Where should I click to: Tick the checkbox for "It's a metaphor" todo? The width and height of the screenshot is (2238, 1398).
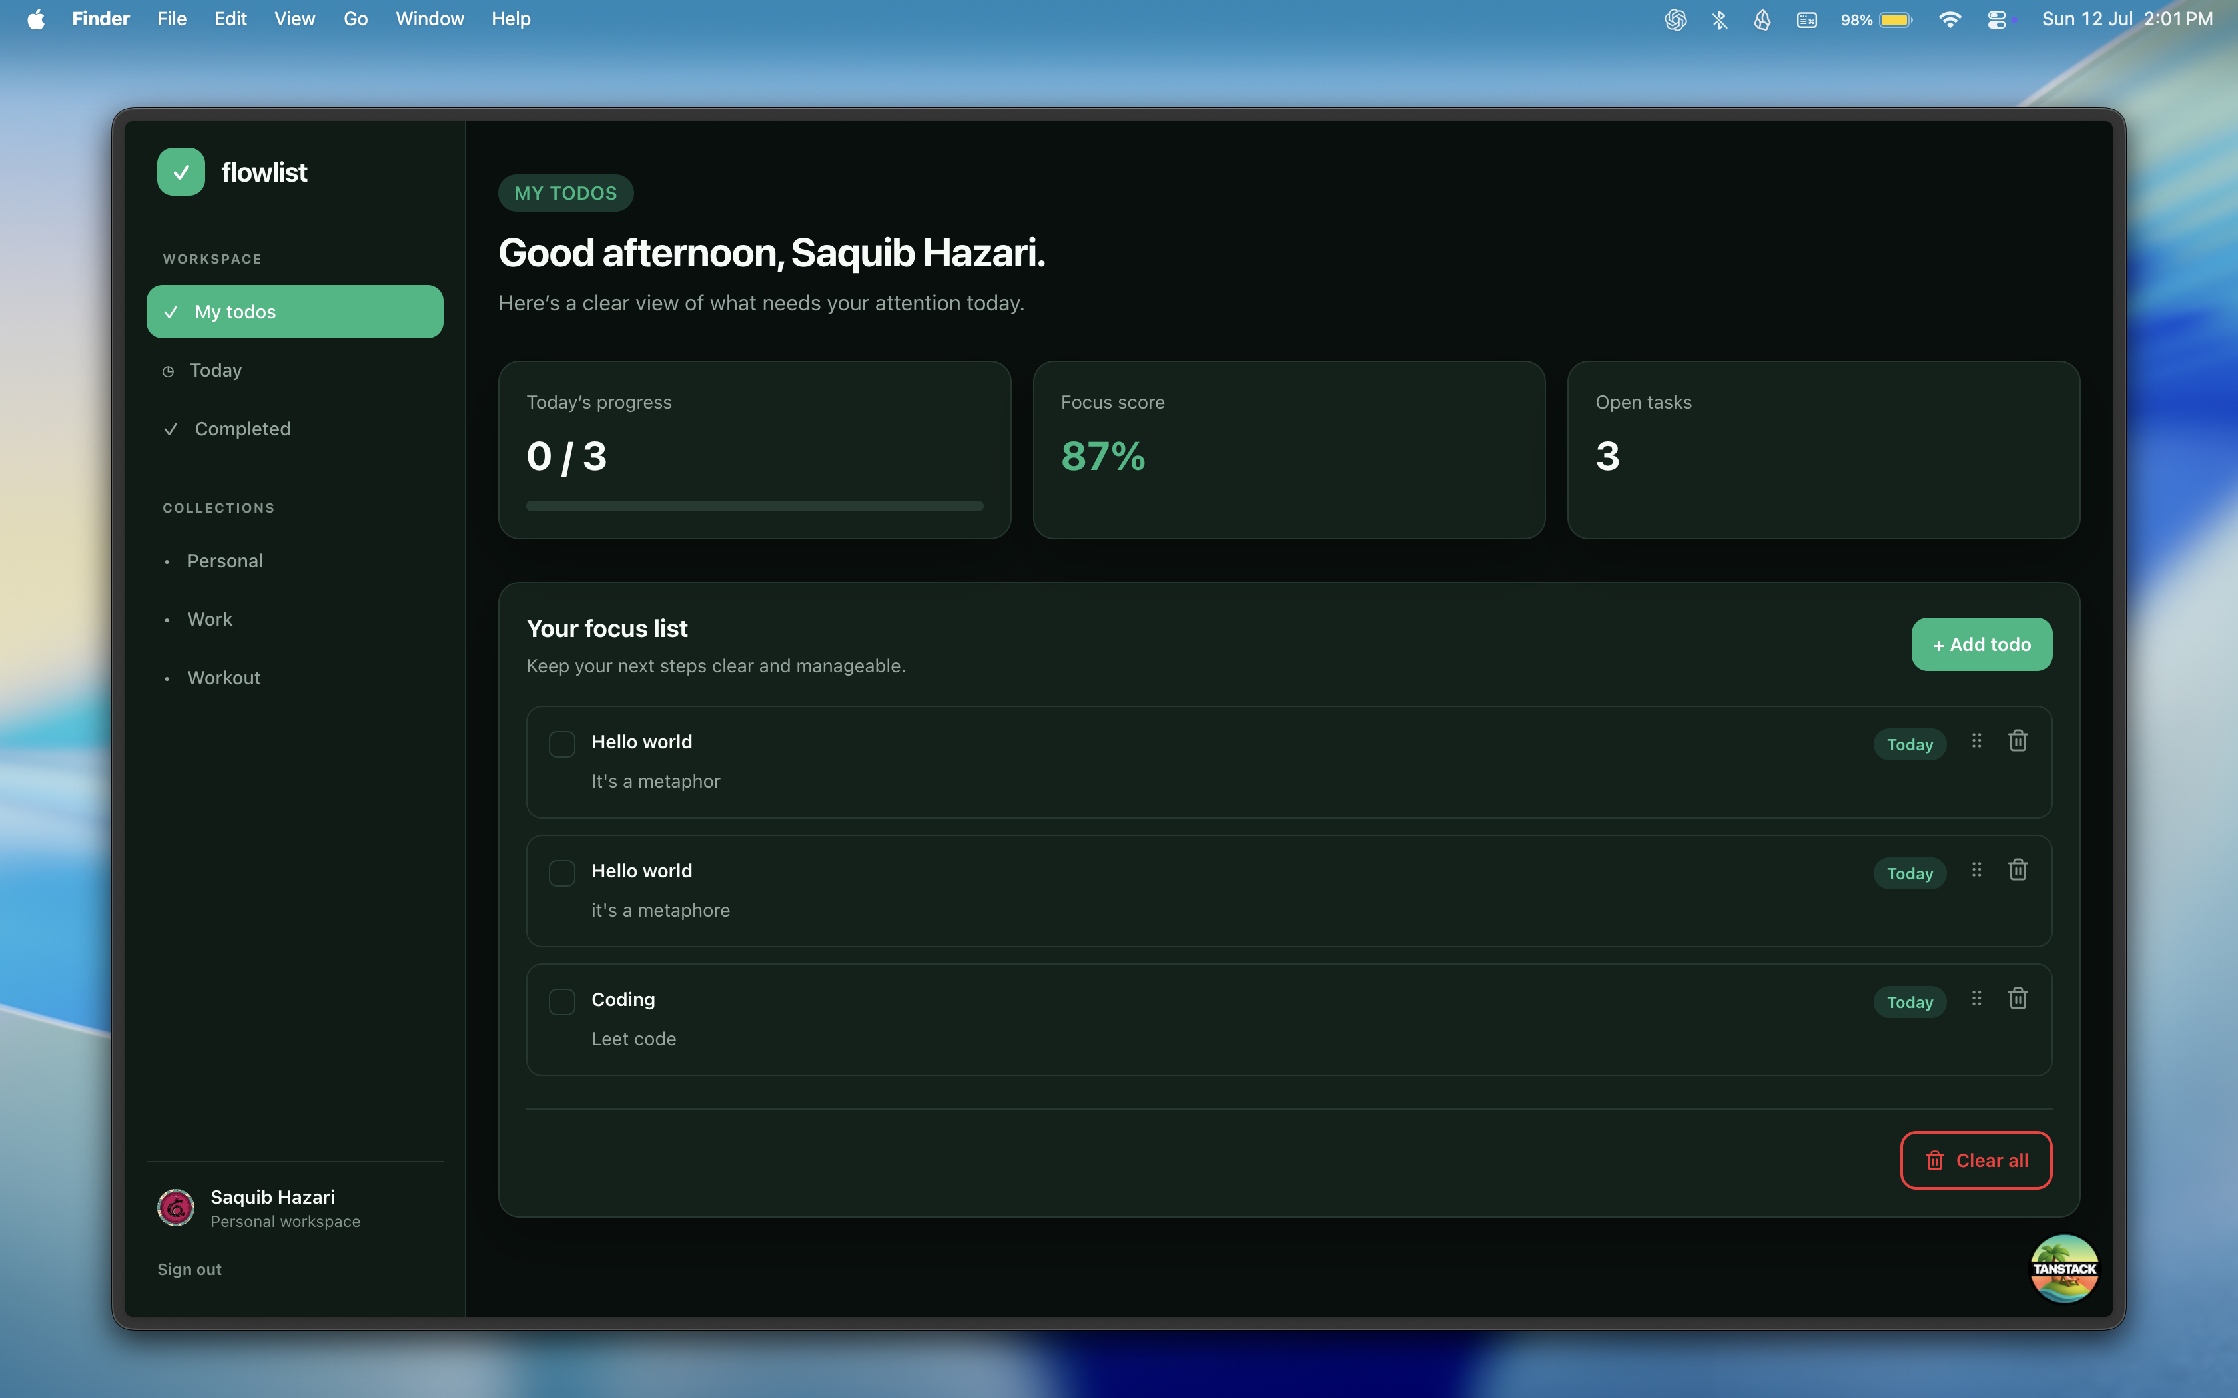(561, 744)
